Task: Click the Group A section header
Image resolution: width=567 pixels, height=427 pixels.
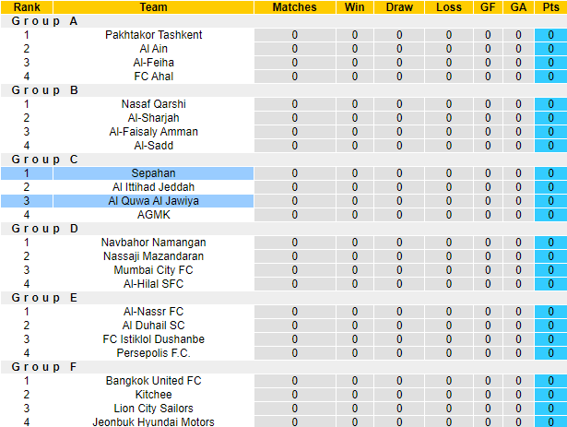Action: pyautogui.click(x=44, y=21)
